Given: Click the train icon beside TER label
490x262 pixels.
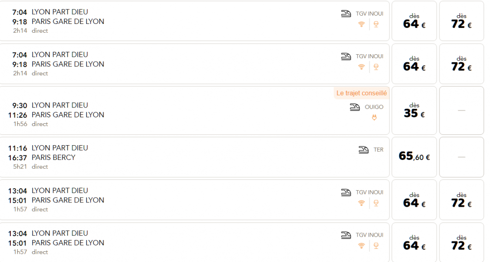Looking at the screenshot, I should point(364,150).
